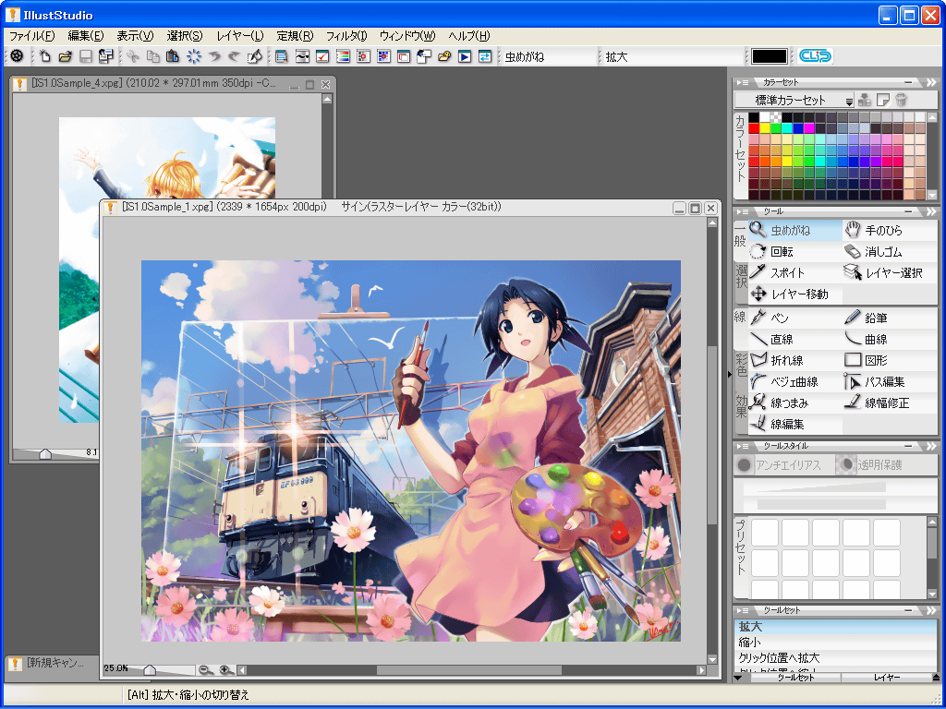
Task: Click the Paste toolbar icon
Action: pyautogui.click(x=173, y=56)
